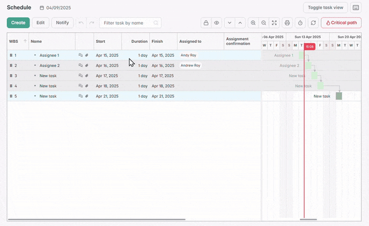Click the Name column header

click(52, 41)
